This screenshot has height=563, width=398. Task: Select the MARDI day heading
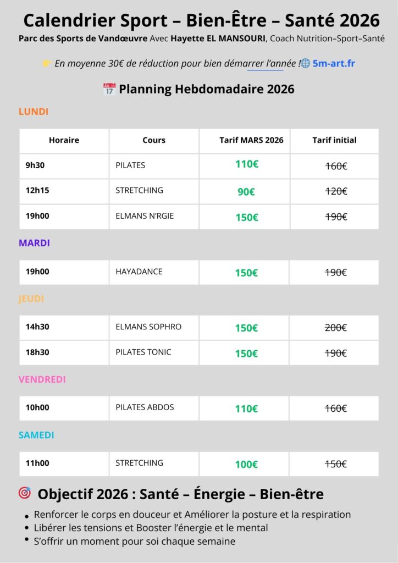(34, 242)
